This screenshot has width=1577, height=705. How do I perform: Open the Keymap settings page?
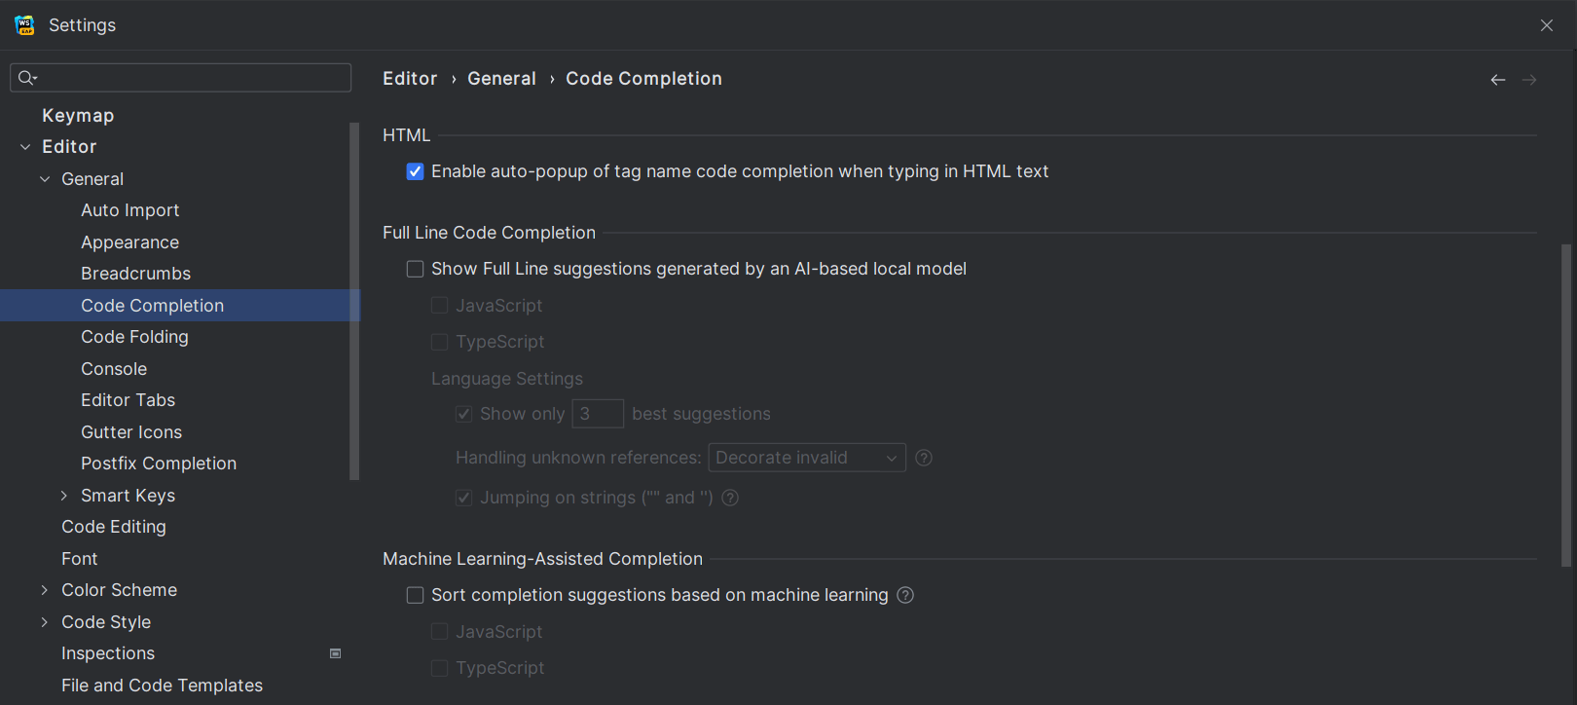click(78, 116)
